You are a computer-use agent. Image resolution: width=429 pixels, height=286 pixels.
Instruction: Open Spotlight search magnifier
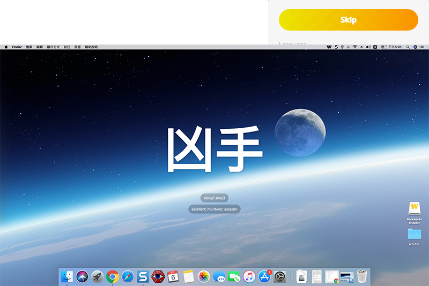pos(408,47)
